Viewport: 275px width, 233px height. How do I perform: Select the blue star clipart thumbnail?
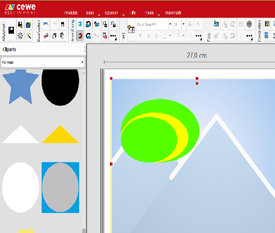pyautogui.click(x=21, y=87)
